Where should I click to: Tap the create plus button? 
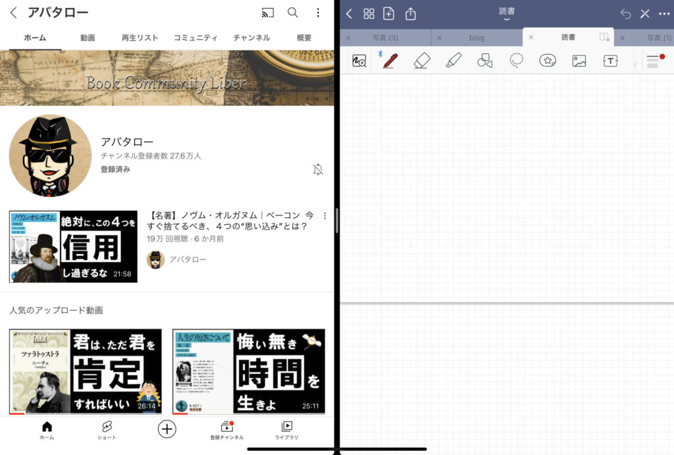(x=167, y=429)
